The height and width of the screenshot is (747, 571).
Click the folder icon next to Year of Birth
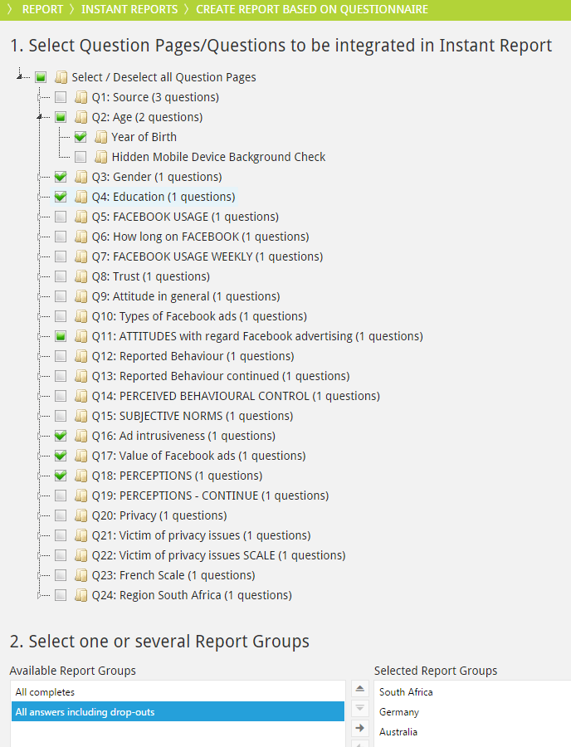(100, 137)
